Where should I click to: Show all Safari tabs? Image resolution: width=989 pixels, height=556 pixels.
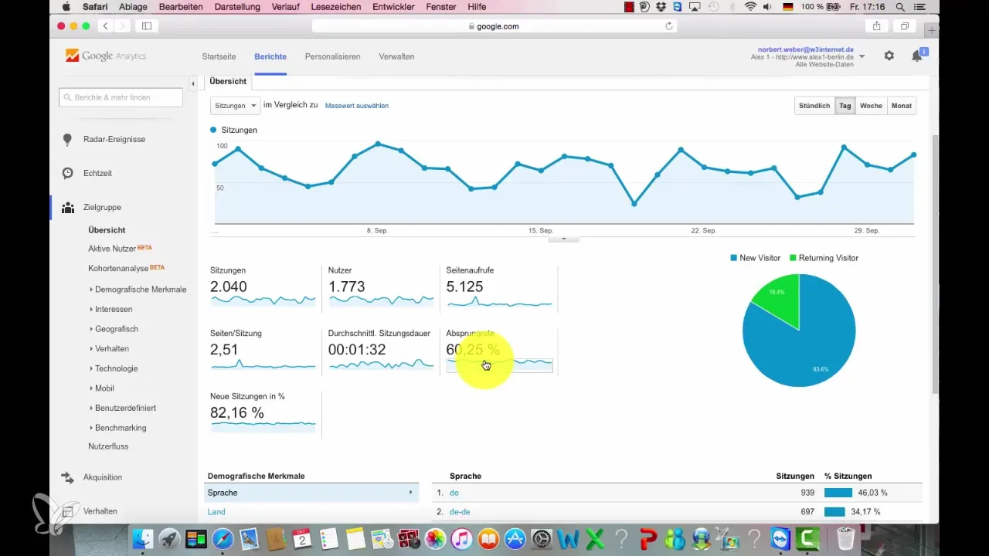click(x=903, y=25)
